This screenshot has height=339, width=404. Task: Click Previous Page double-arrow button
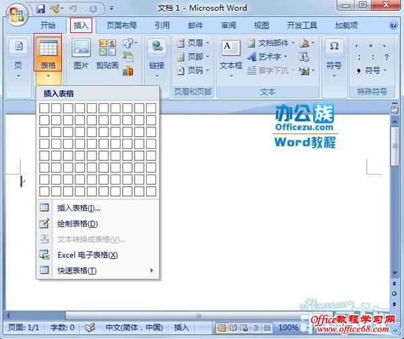(394, 283)
